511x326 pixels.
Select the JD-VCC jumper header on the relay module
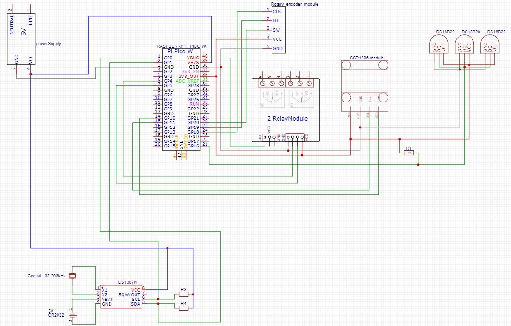270,137
